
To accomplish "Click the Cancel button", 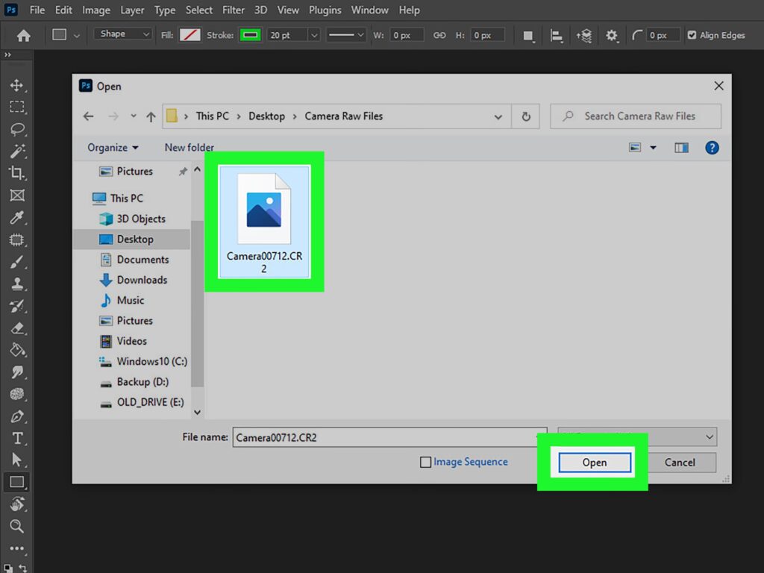I will (679, 463).
